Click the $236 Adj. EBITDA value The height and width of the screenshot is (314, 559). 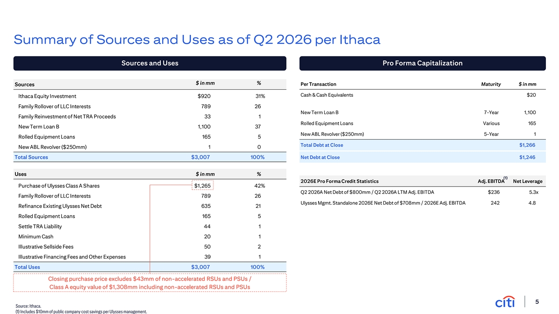(493, 192)
